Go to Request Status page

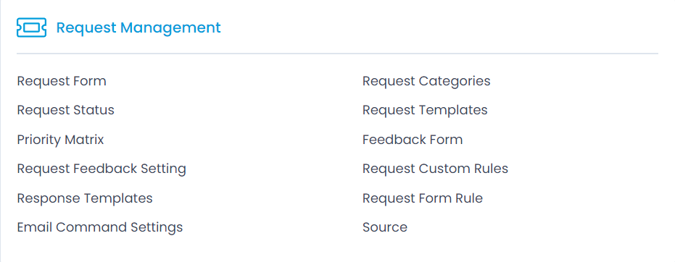pyautogui.click(x=66, y=110)
